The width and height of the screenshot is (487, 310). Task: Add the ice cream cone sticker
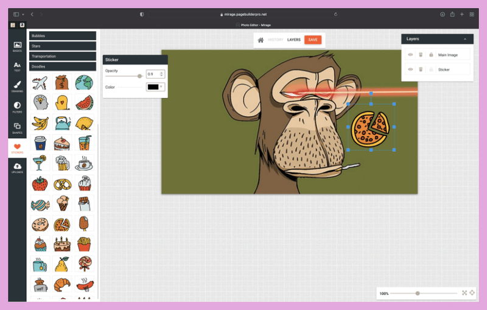pos(63,203)
